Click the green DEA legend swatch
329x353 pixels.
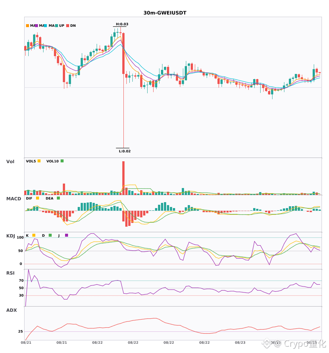pyautogui.click(x=58, y=198)
